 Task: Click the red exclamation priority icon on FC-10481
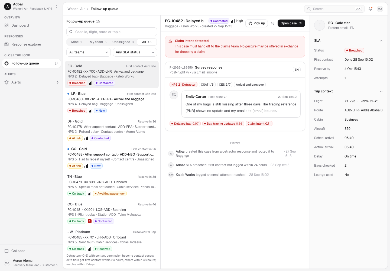[90, 221]
